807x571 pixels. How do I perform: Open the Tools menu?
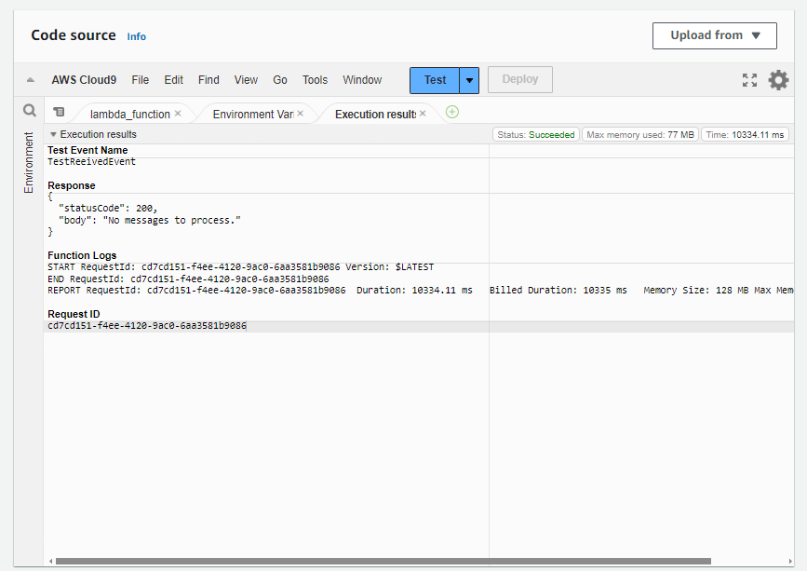pyautogui.click(x=315, y=80)
